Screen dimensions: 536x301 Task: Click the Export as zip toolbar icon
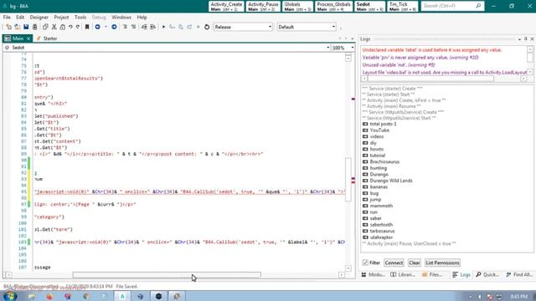tap(34, 27)
